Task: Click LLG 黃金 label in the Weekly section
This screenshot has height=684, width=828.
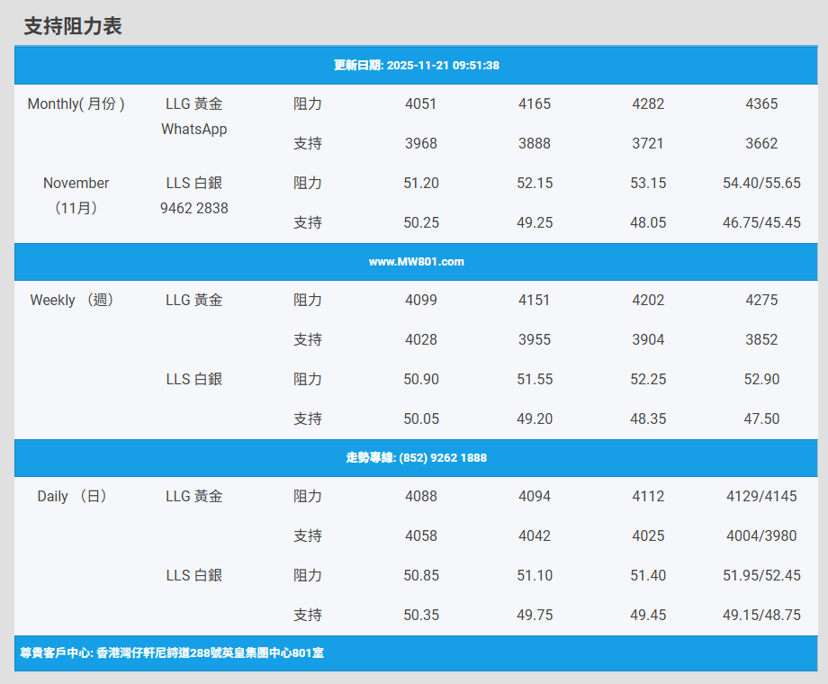Action: pyautogui.click(x=194, y=301)
